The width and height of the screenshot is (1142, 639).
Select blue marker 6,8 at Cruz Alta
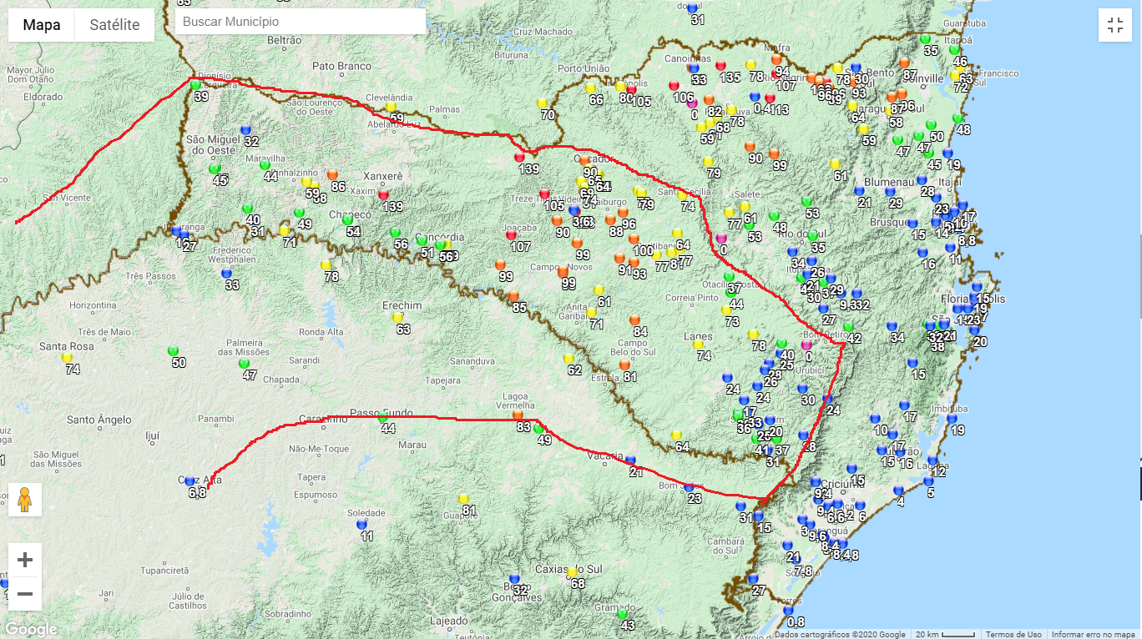pos(190,481)
